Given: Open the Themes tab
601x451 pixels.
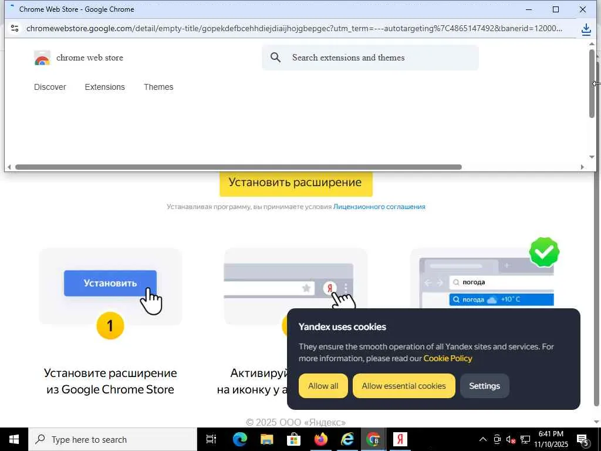Looking at the screenshot, I should pyautogui.click(x=158, y=87).
